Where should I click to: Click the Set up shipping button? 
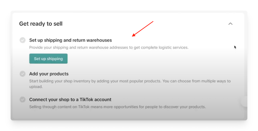[48, 58]
